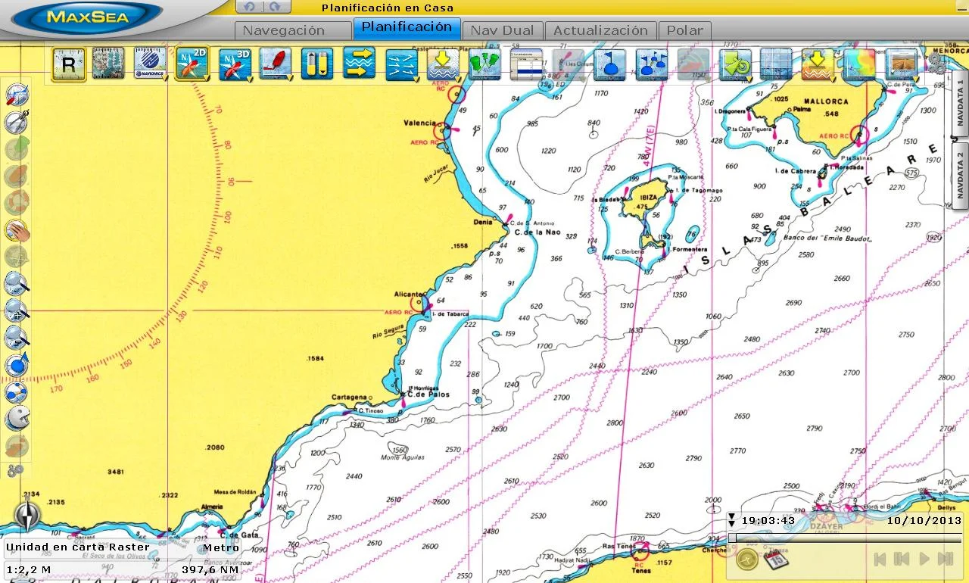Viewport: 969px width, 583px height.
Task: Toggle the chart grid icon
Action: 776,64
